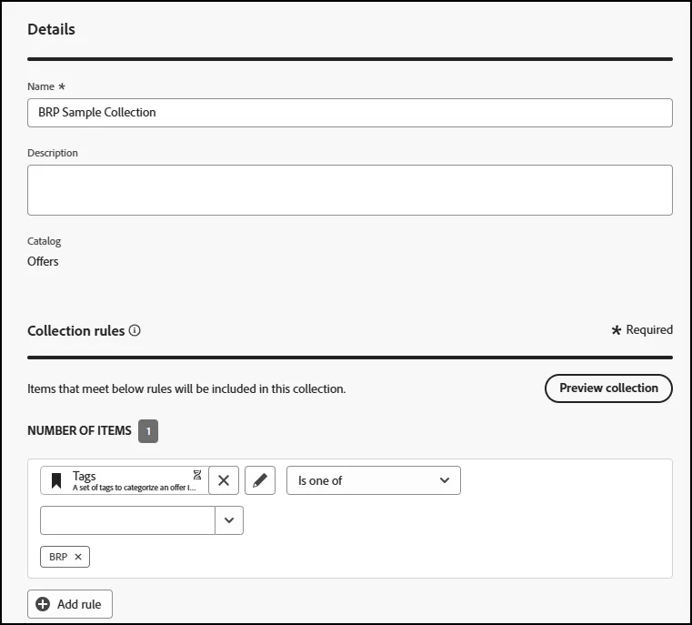Click the bookmark icon on Tags attribute
The width and height of the screenshot is (692, 625).
[x=56, y=480]
